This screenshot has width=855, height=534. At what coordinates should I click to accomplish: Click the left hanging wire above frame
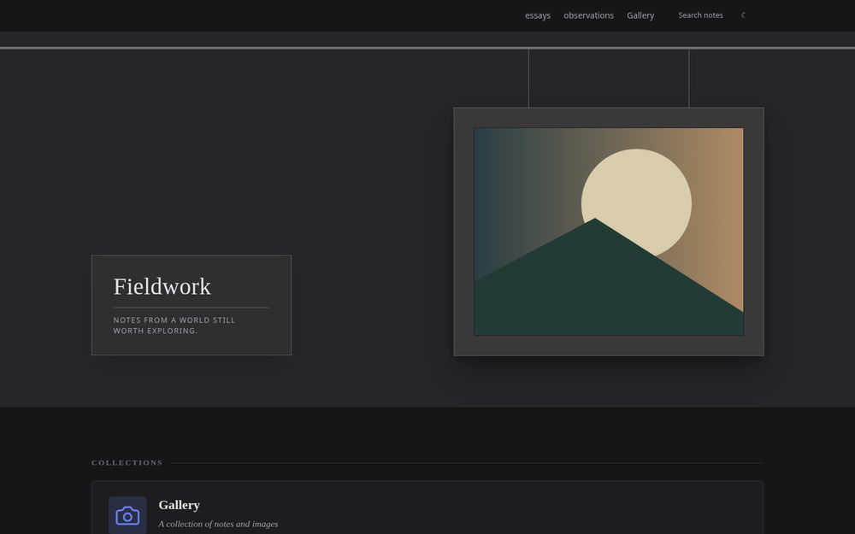tap(528, 79)
